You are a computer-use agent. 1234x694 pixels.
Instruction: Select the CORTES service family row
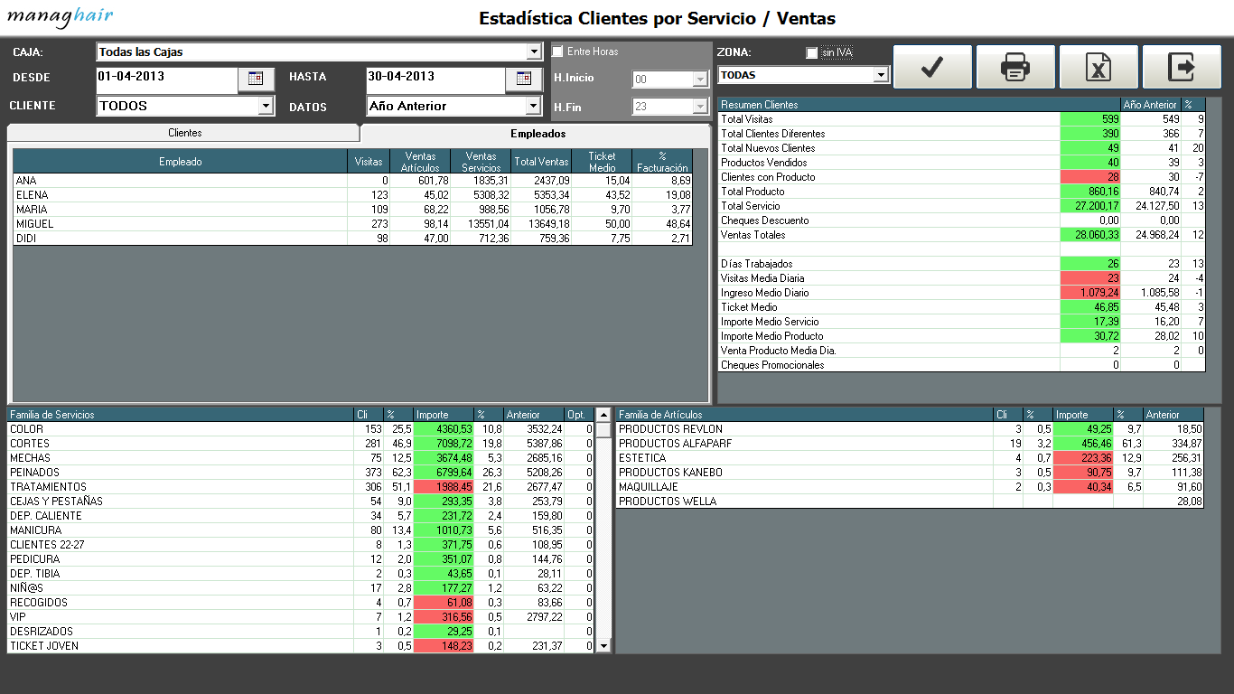(301, 444)
